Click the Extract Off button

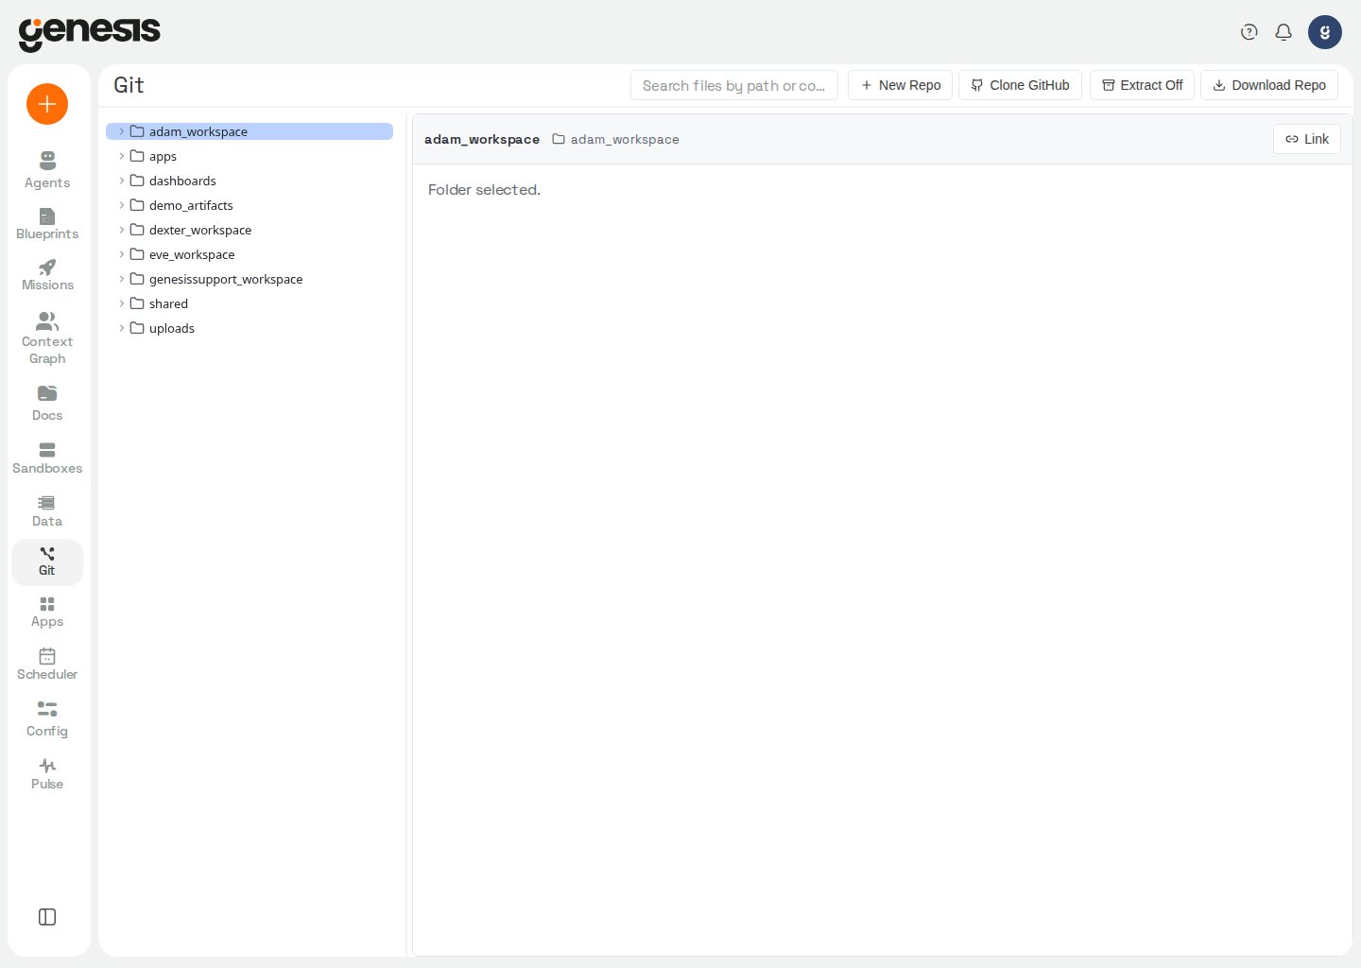tap(1142, 85)
